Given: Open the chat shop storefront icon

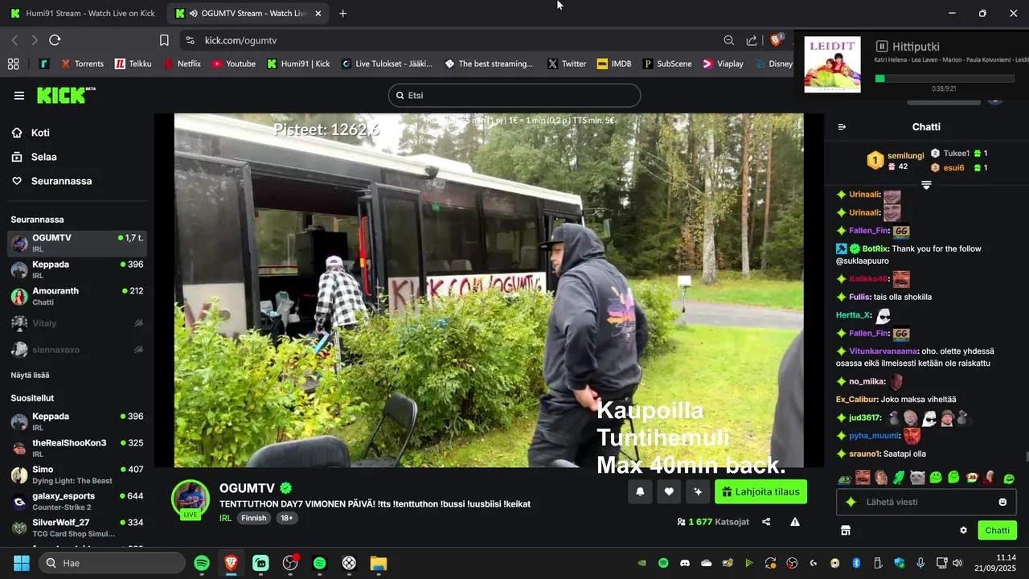Looking at the screenshot, I should coord(845,530).
